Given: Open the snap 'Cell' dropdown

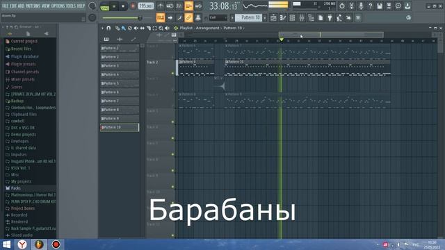Looking at the screenshot, I should click(218, 17).
